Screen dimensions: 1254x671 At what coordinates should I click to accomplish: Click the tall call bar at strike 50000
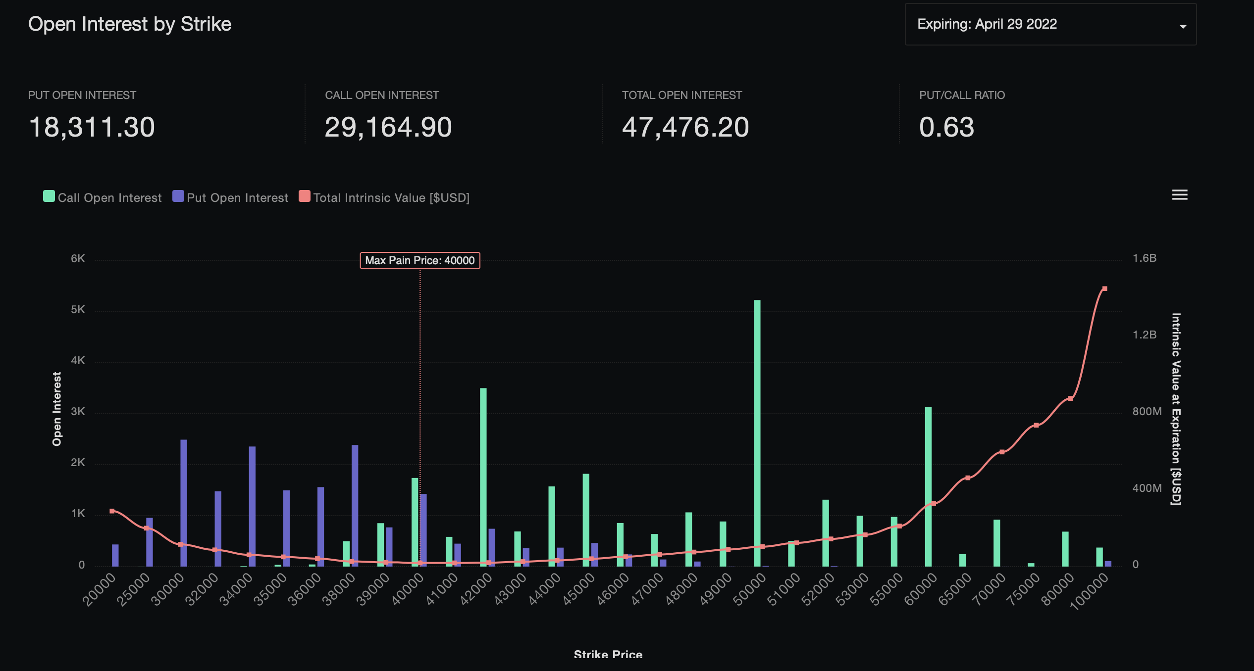pyautogui.click(x=757, y=433)
